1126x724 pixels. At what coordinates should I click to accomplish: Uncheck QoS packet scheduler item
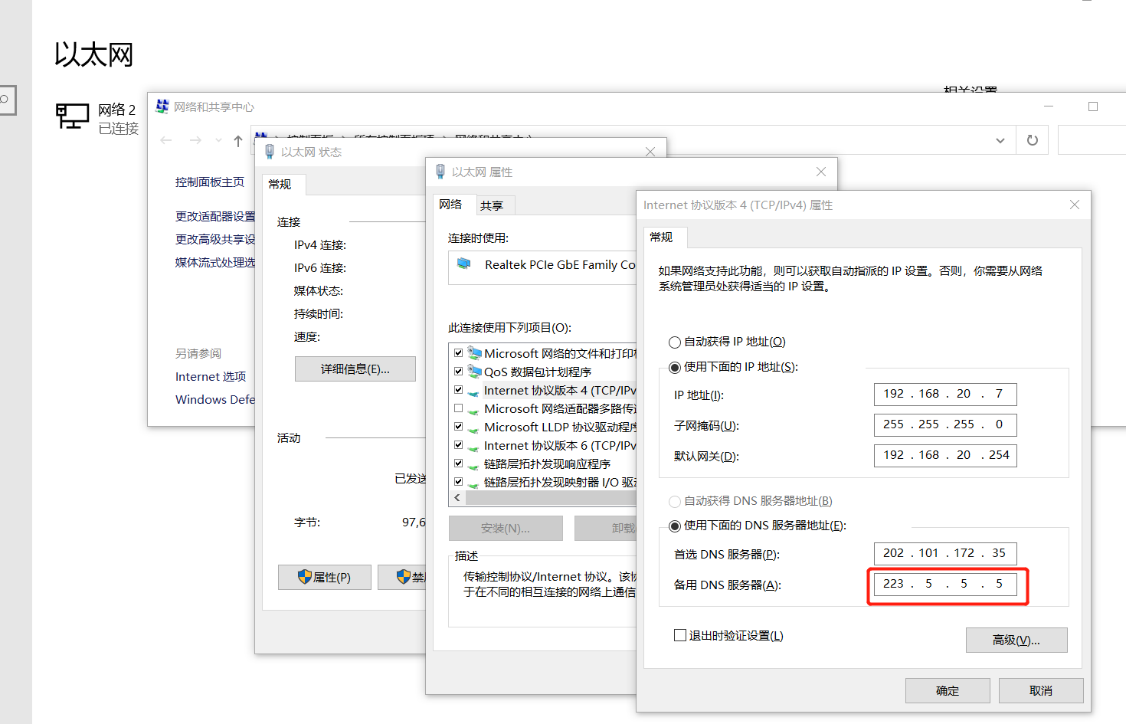click(x=458, y=372)
